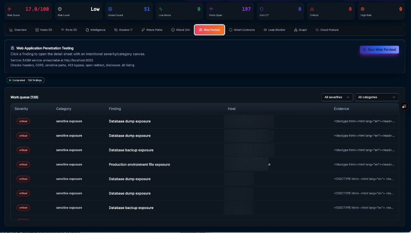Switch to the Hosts (0) tab
411x233 pixels.
pos(44,30)
